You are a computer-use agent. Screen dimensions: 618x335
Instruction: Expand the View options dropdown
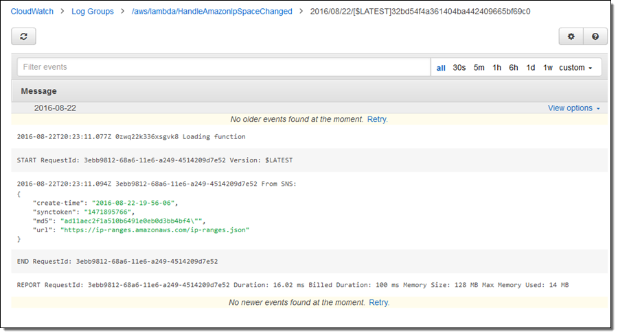[573, 108]
